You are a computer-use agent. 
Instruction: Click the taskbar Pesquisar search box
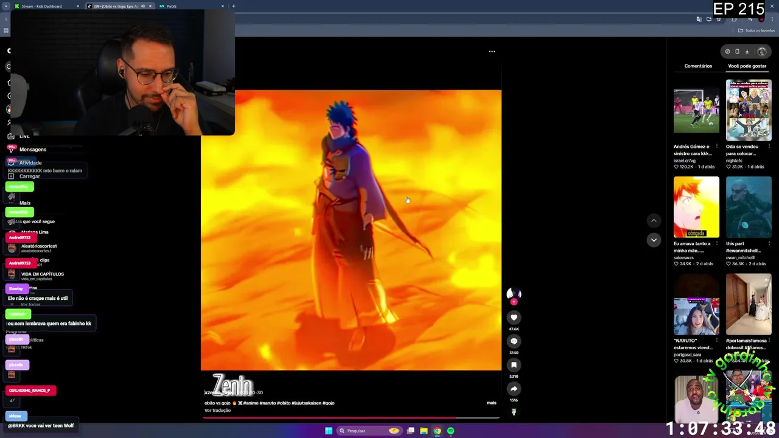point(369,431)
